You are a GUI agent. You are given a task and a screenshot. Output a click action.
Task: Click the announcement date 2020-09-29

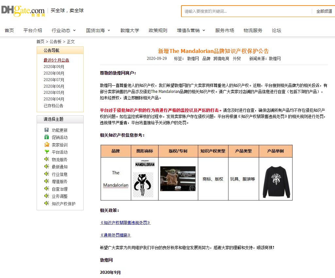157,59
